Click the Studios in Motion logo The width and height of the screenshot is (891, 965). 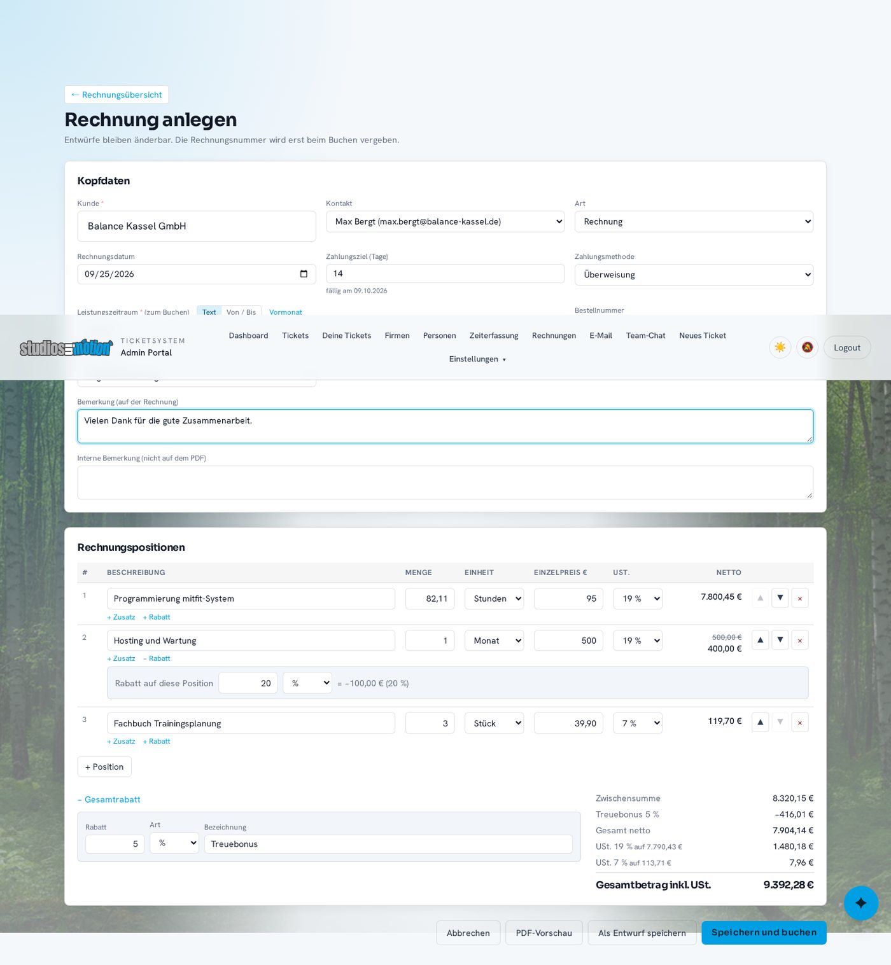66,347
